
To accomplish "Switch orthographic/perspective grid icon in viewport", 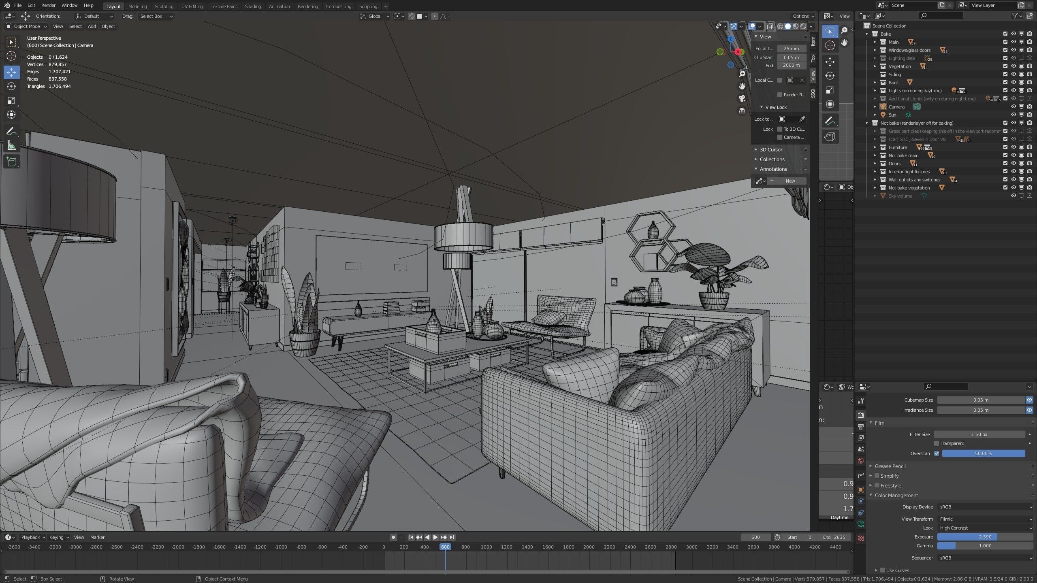I will pyautogui.click(x=742, y=111).
